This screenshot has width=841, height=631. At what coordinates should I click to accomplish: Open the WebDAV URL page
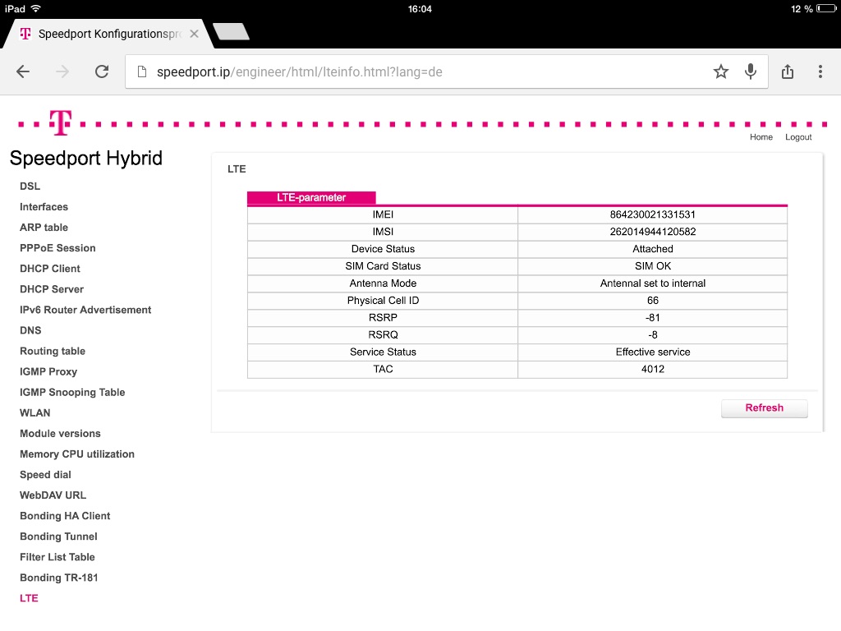[x=53, y=495]
